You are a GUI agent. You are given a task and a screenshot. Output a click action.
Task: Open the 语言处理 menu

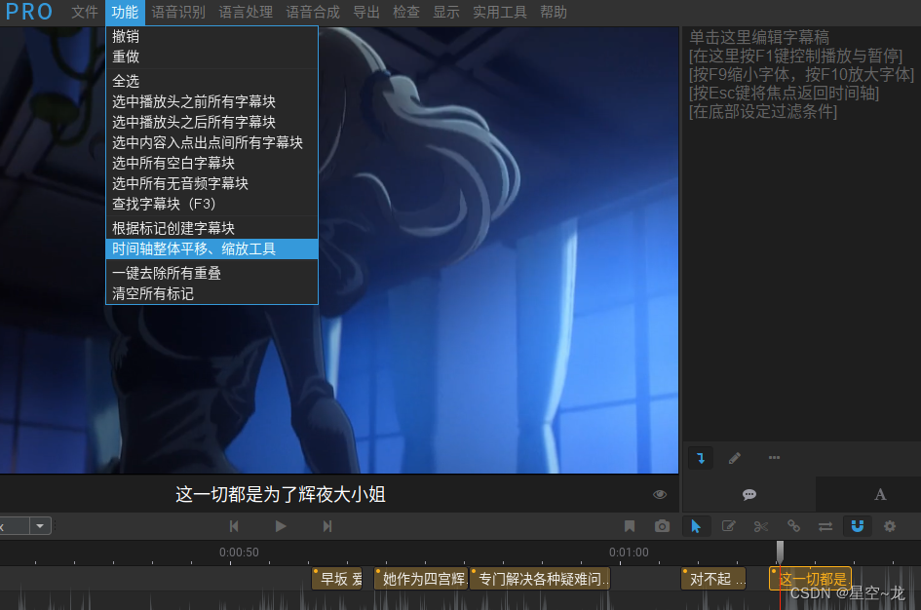coord(246,13)
